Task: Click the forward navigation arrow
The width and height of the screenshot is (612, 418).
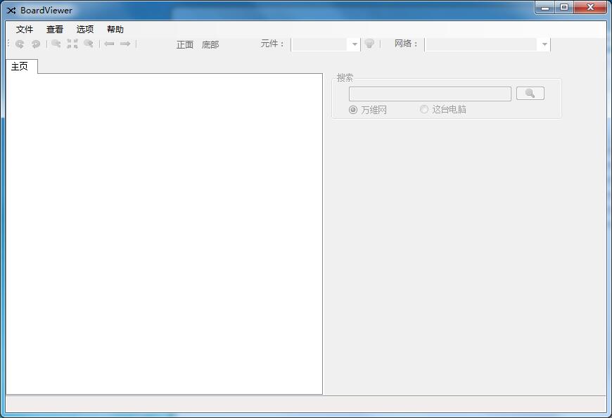Action: click(x=125, y=44)
